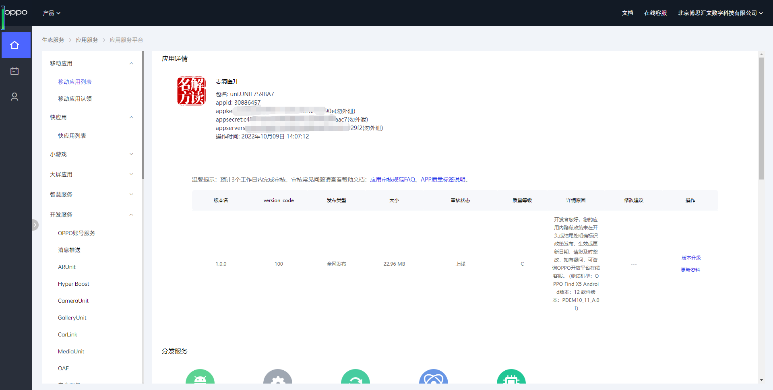
Task: Go to 应用服务 breadcrumb
Action: click(87, 40)
